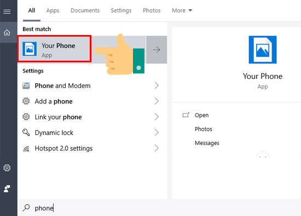Select the All tab

pos(32,10)
